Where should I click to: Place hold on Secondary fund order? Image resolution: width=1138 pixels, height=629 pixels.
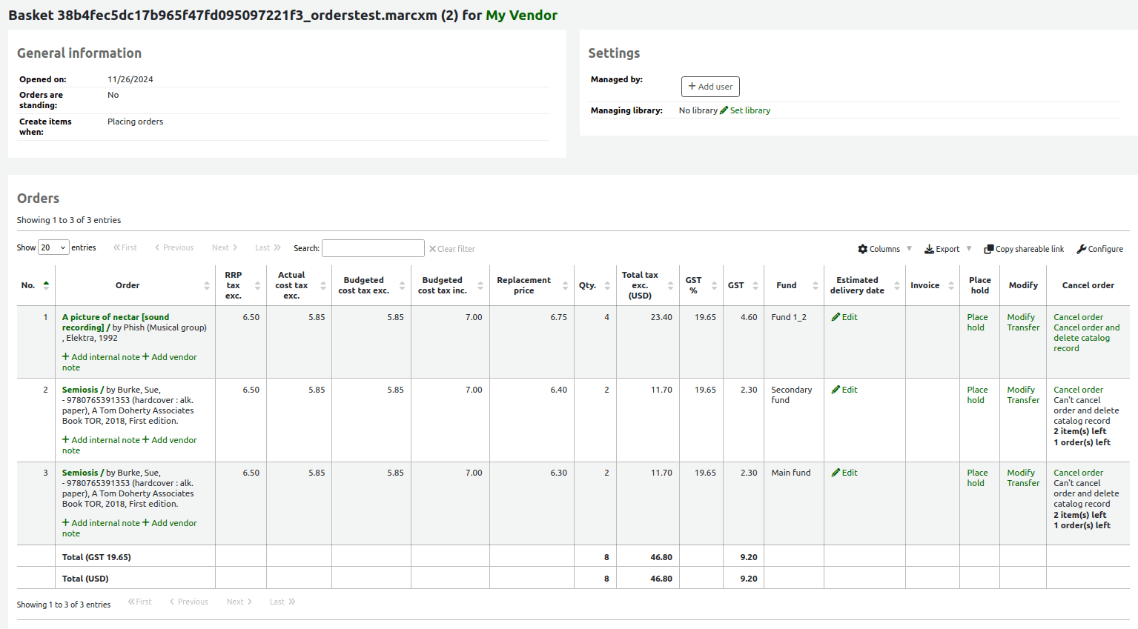[x=977, y=395]
